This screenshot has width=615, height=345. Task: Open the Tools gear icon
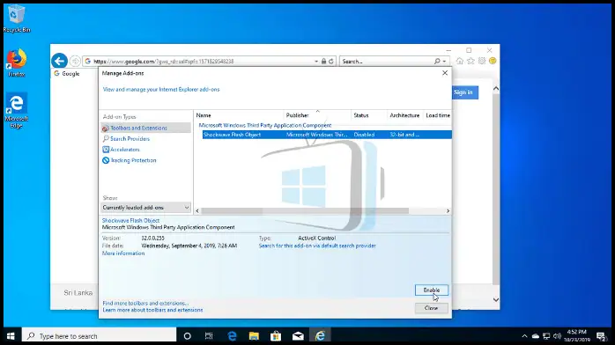pyautogui.click(x=482, y=61)
